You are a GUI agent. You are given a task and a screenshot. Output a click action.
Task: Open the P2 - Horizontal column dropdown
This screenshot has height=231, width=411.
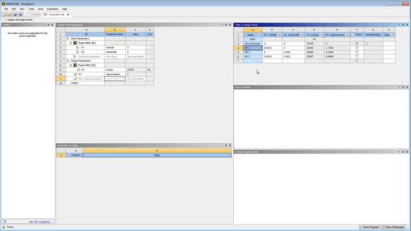pos(302,35)
